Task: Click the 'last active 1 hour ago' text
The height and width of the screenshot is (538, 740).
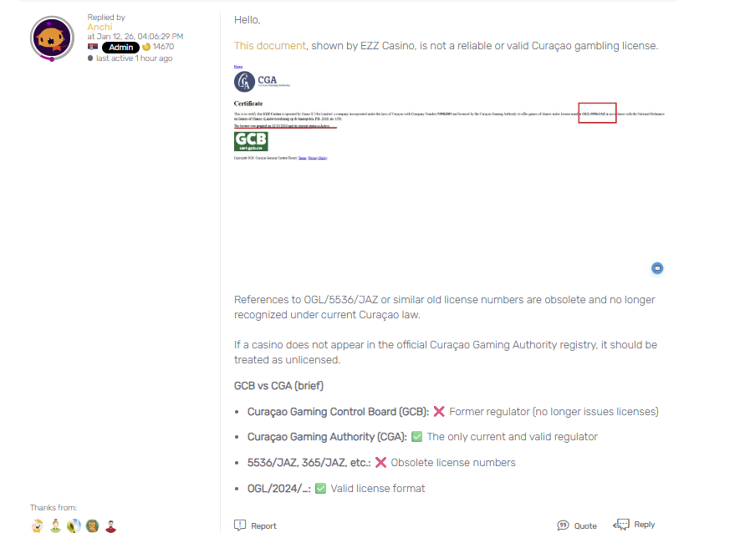Action: coord(134,58)
